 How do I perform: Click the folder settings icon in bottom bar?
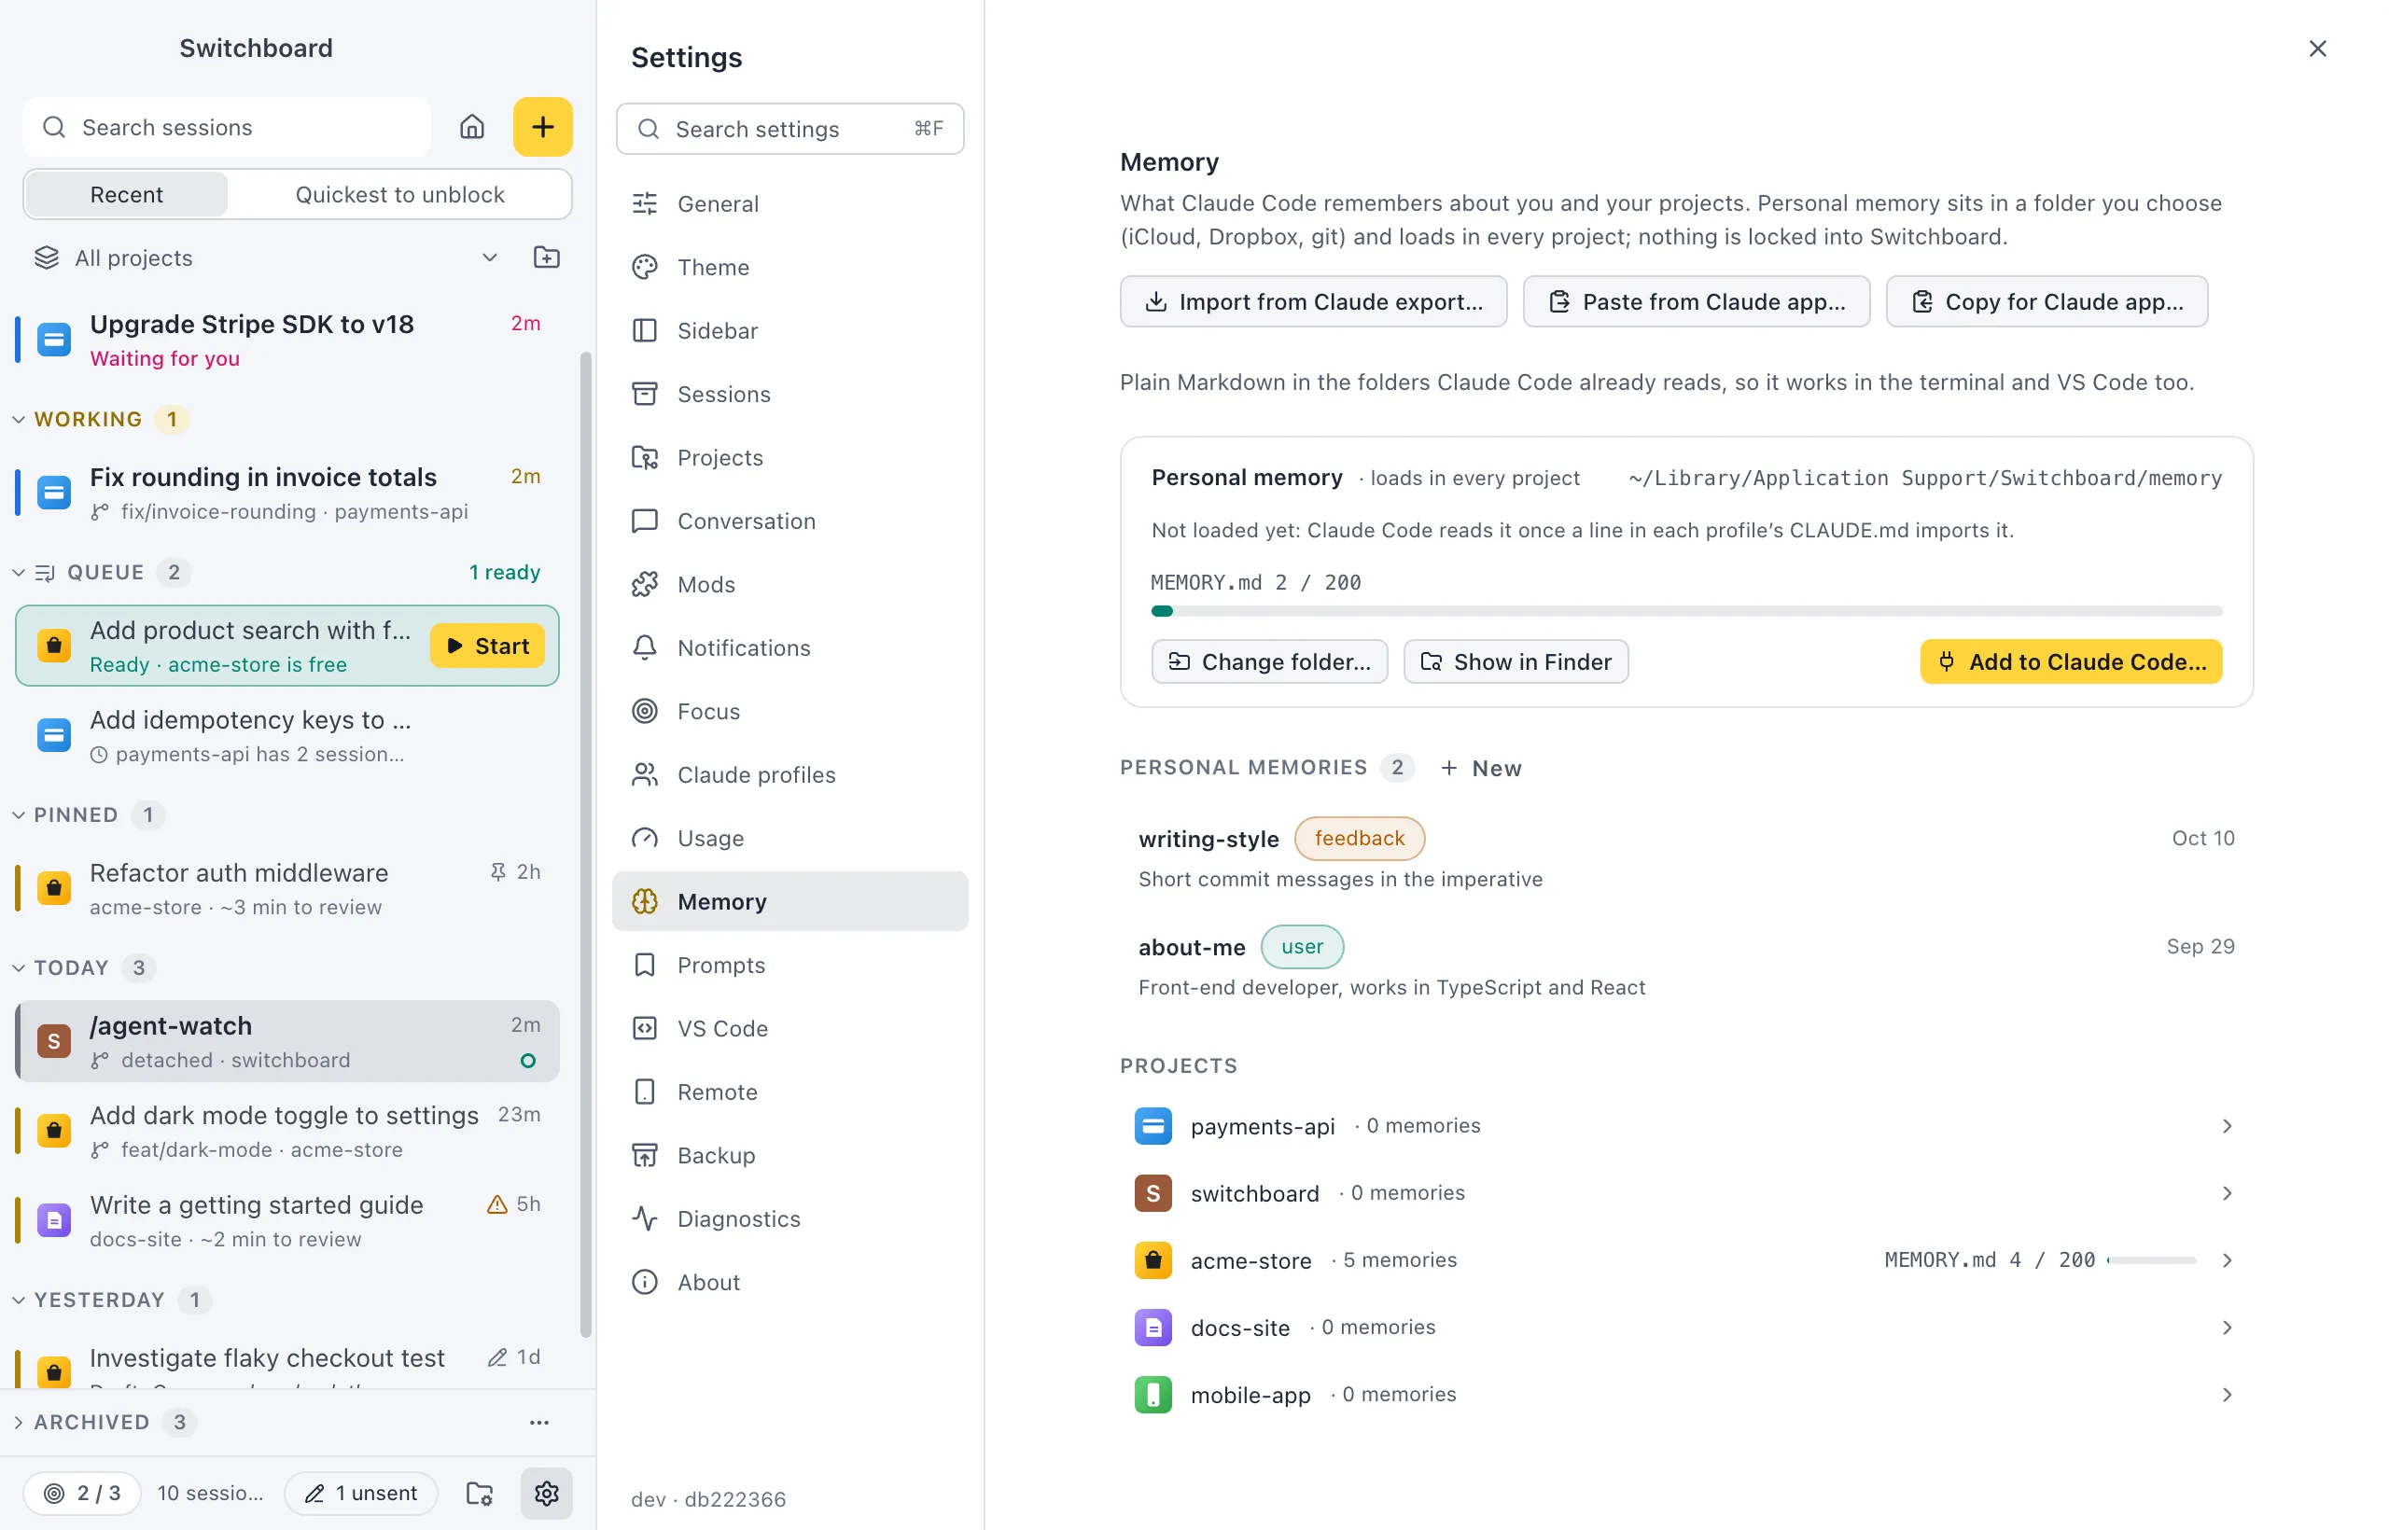click(480, 1493)
